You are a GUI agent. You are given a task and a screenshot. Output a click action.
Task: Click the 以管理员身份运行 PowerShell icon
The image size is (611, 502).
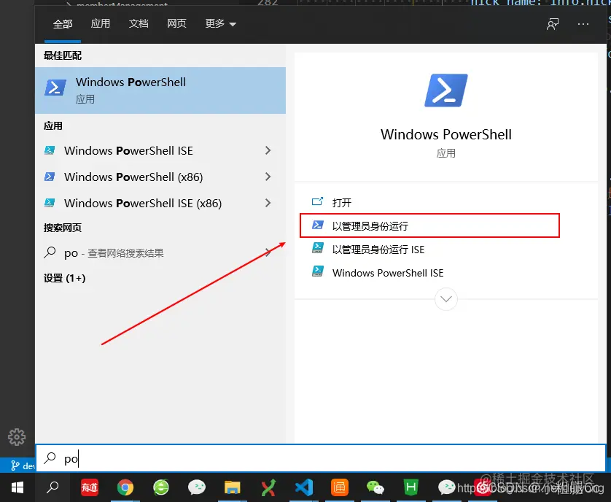pyautogui.click(x=318, y=225)
